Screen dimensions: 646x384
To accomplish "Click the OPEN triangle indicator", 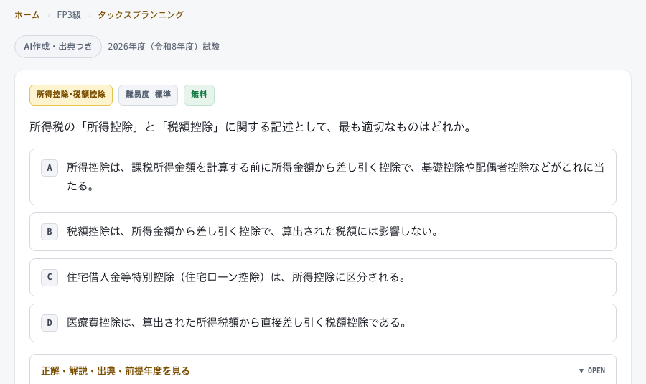I will pyautogui.click(x=591, y=371).
